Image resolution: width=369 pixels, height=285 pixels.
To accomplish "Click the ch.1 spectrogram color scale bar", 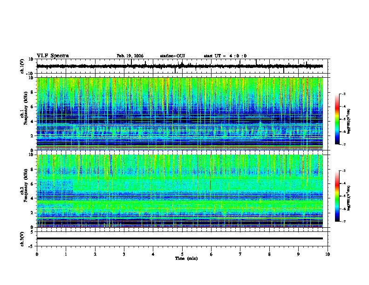I will point(337,119).
